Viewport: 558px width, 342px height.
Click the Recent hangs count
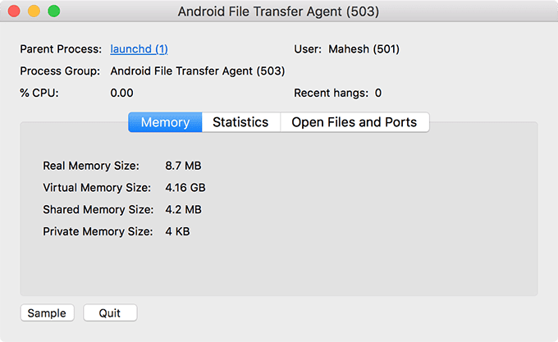[378, 93]
